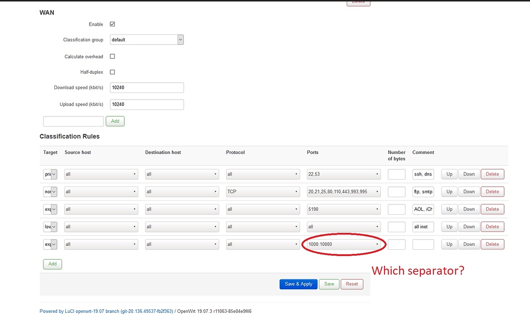This screenshot has width=530, height=316.
Task: Open the Source host dropdown on the first rule
Action: click(100, 174)
